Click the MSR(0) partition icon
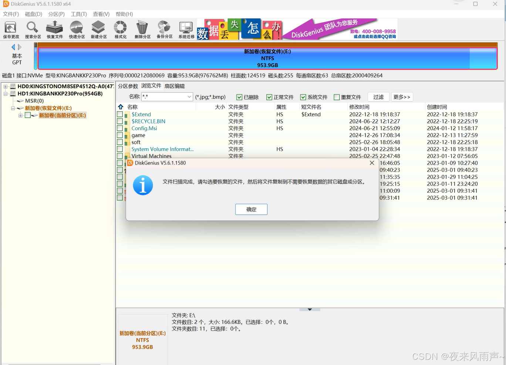 (20, 101)
